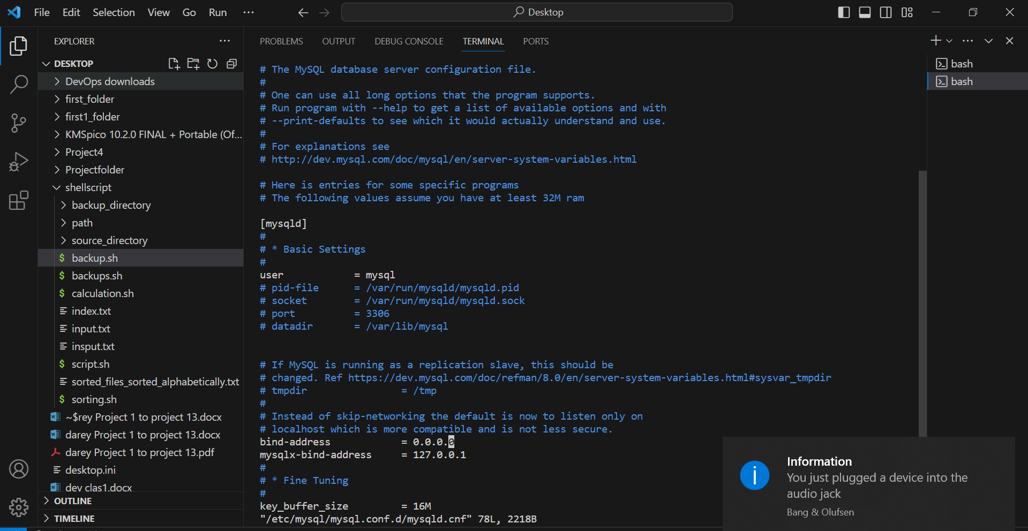Open the Extensions view
This screenshot has height=531, width=1028.
coord(19,200)
